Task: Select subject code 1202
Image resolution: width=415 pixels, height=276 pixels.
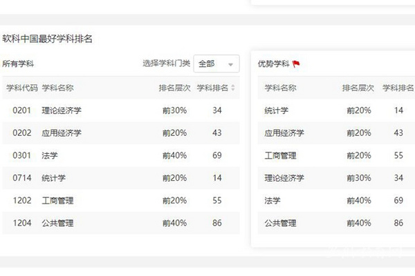Action: point(22,201)
